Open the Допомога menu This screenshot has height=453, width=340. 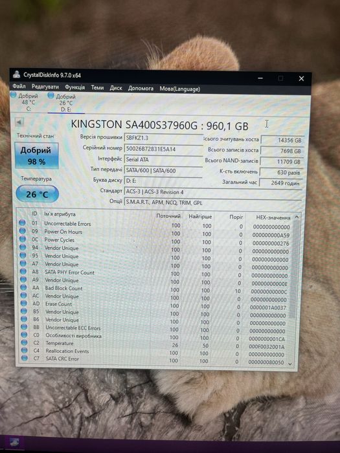pos(141,88)
